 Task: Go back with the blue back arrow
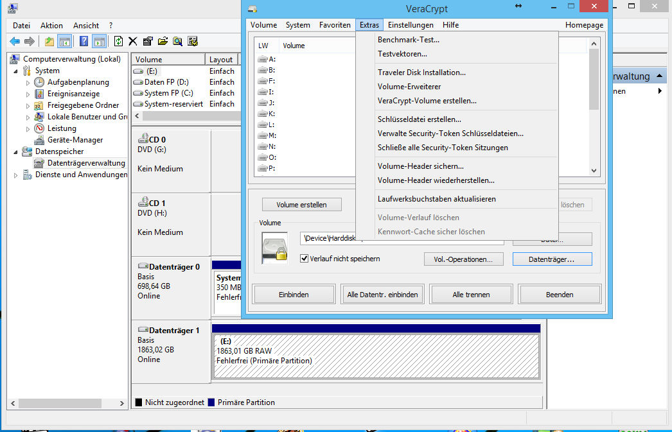(15, 42)
